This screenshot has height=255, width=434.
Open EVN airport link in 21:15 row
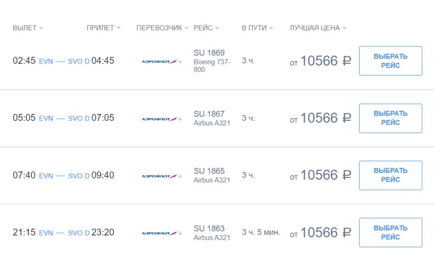(x=46, y=233)
